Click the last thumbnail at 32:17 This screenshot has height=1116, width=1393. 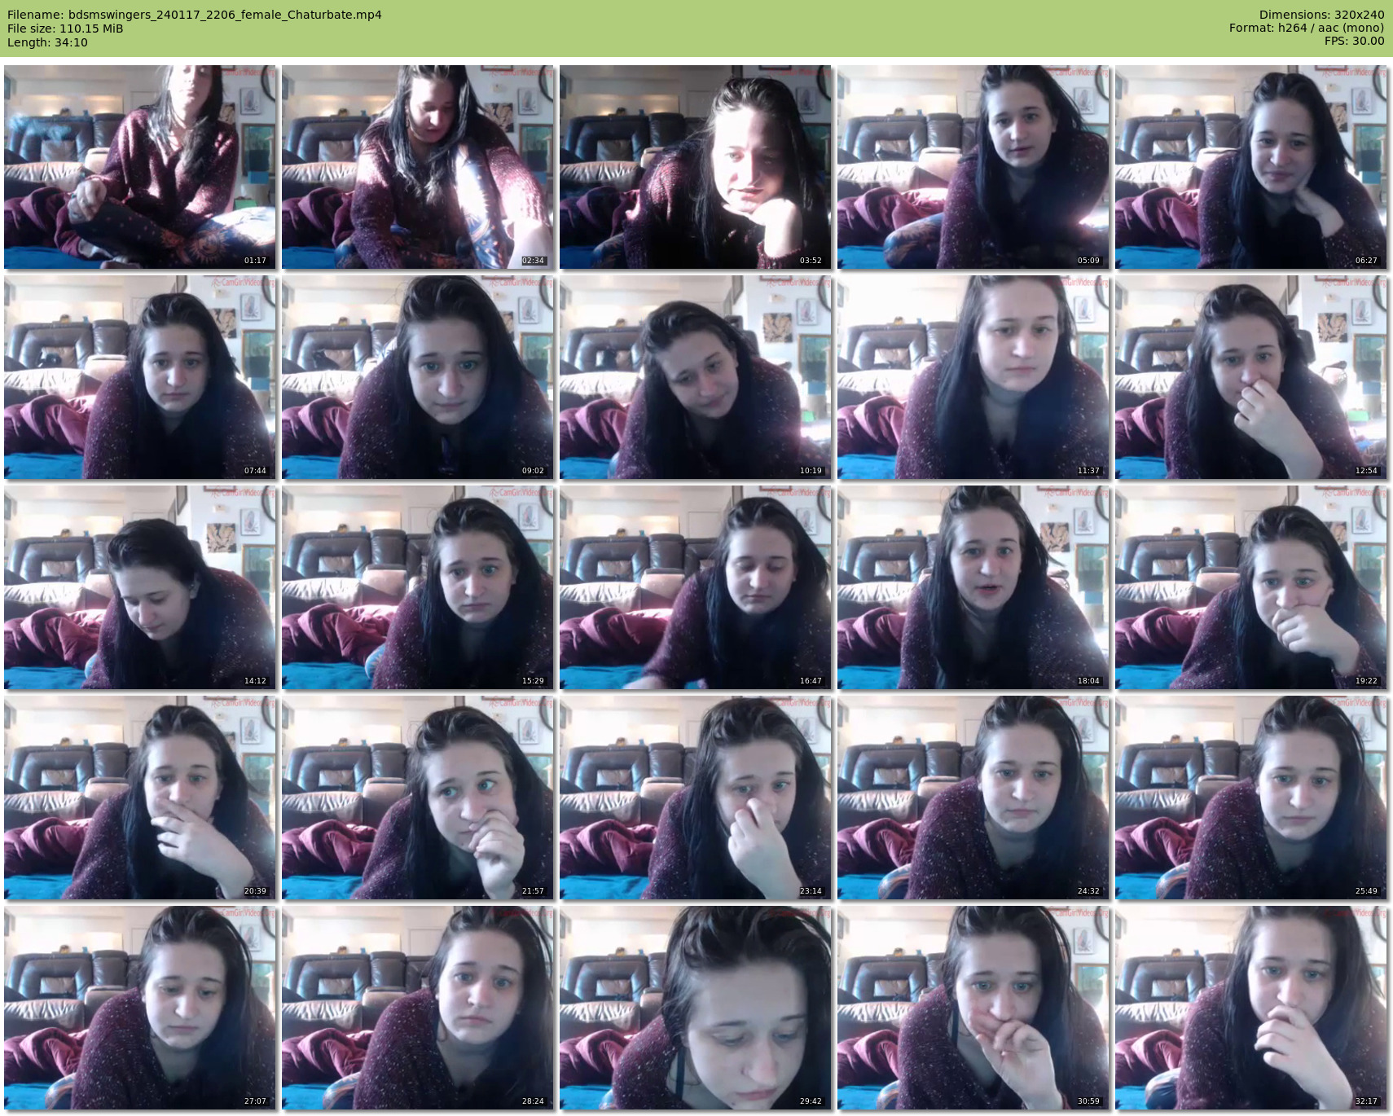(1251, 1008)
